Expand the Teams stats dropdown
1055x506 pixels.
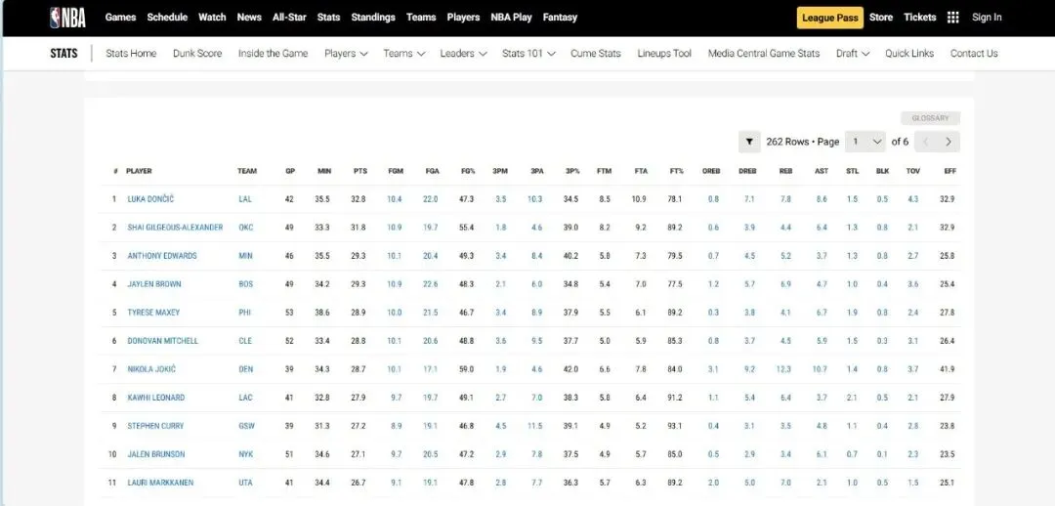coord(404,54)
